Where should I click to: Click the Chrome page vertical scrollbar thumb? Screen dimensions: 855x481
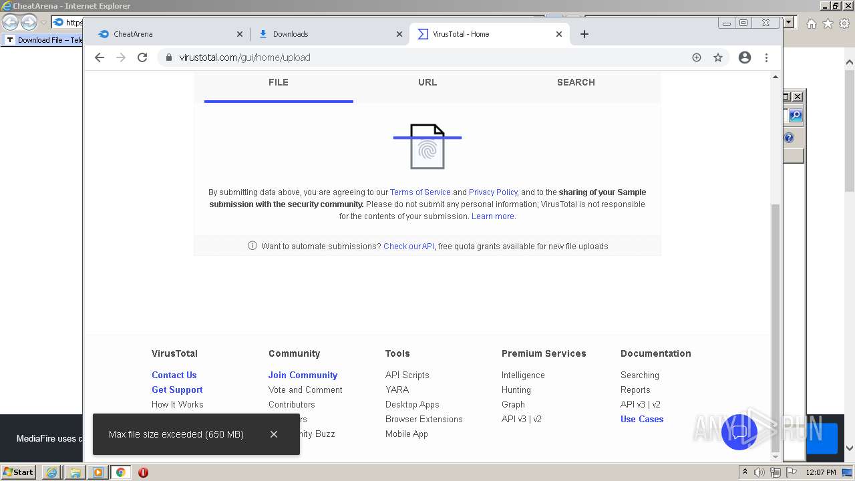776,327
